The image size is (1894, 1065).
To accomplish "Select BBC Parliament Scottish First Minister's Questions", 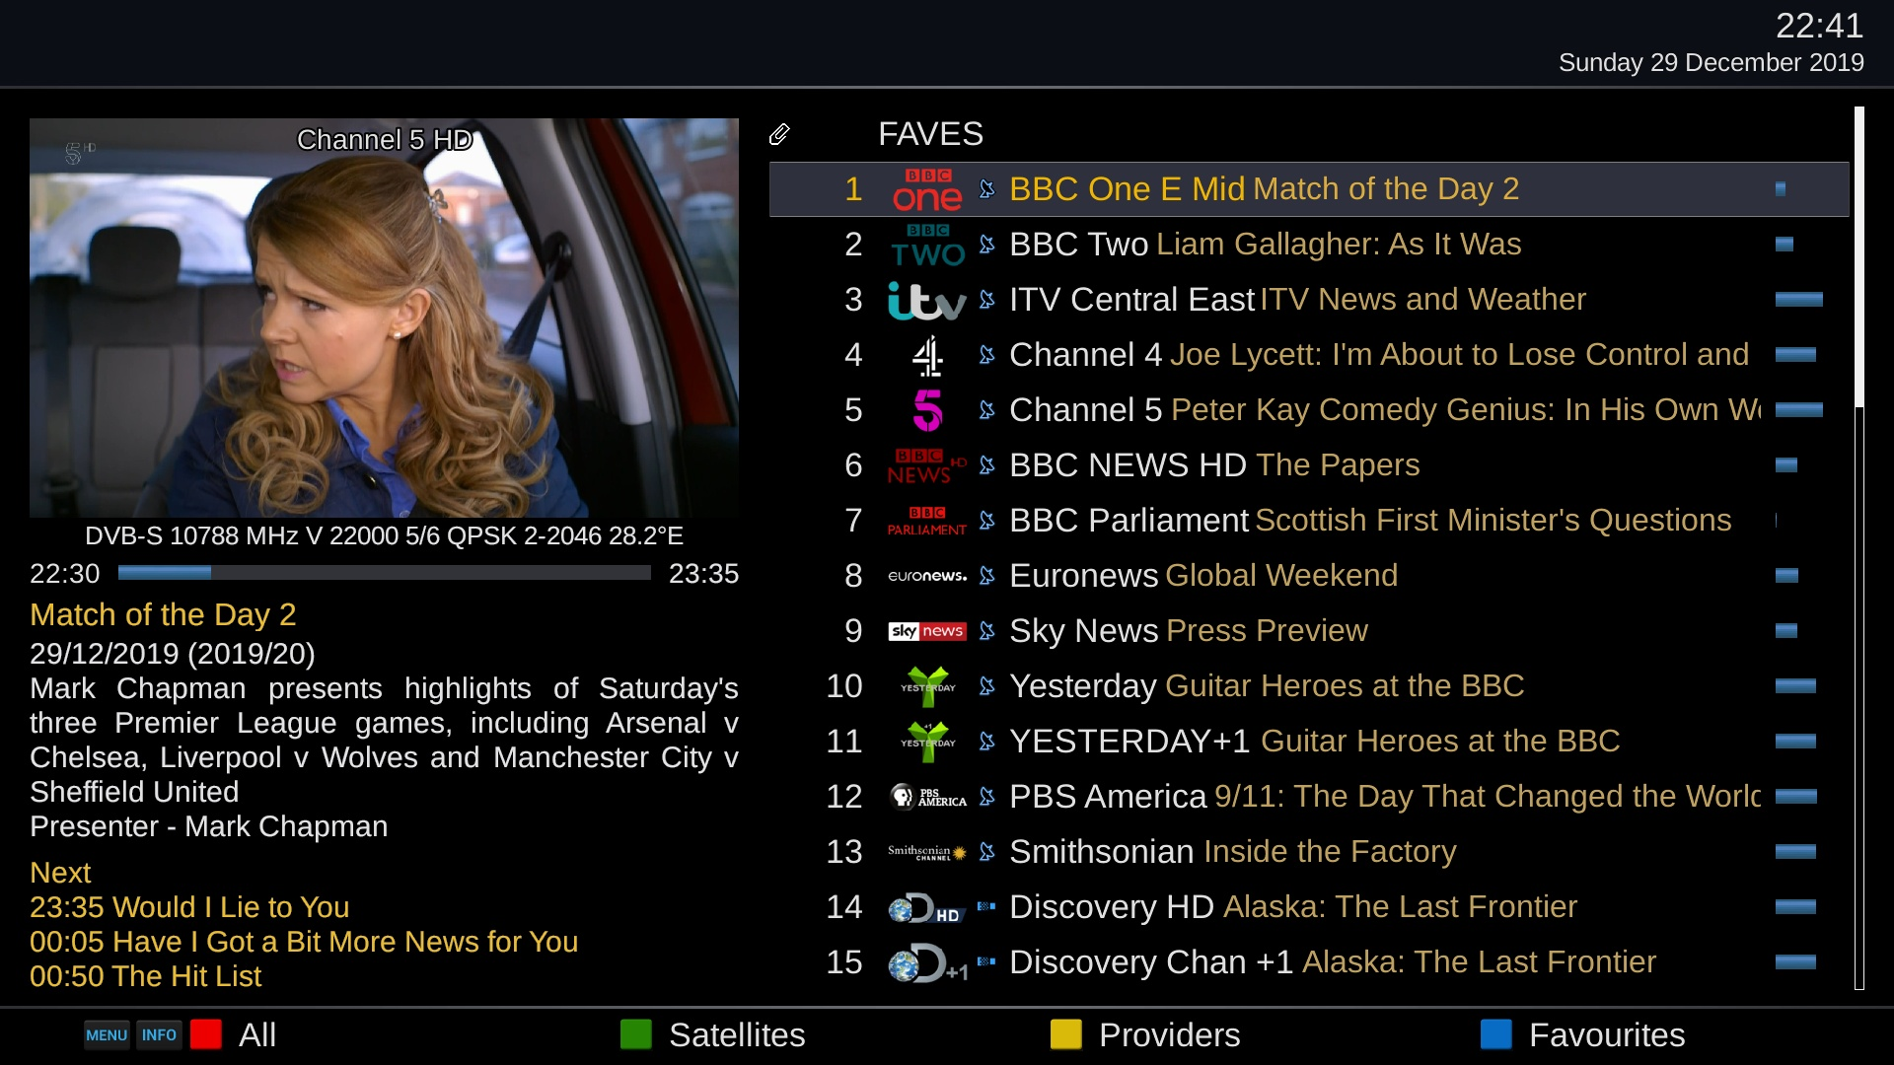I will tap(1309, 521).
